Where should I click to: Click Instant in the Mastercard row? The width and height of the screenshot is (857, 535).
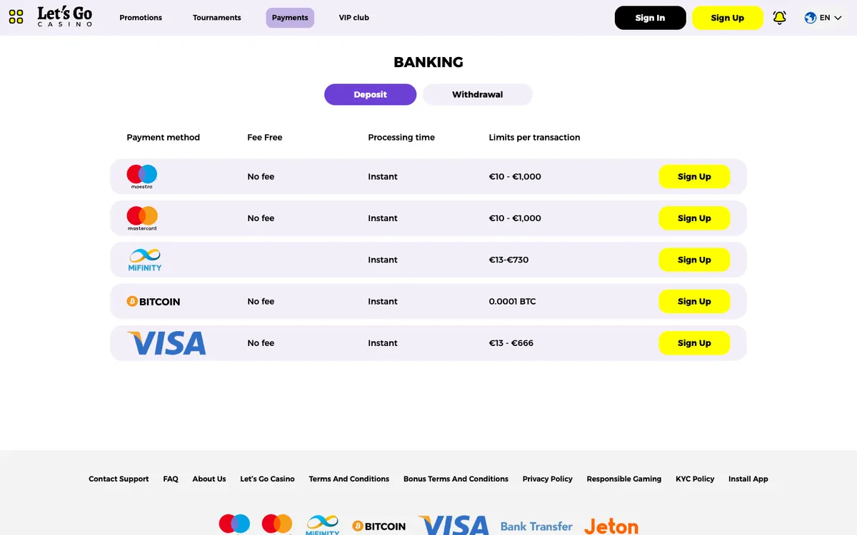tap(383, 218)
